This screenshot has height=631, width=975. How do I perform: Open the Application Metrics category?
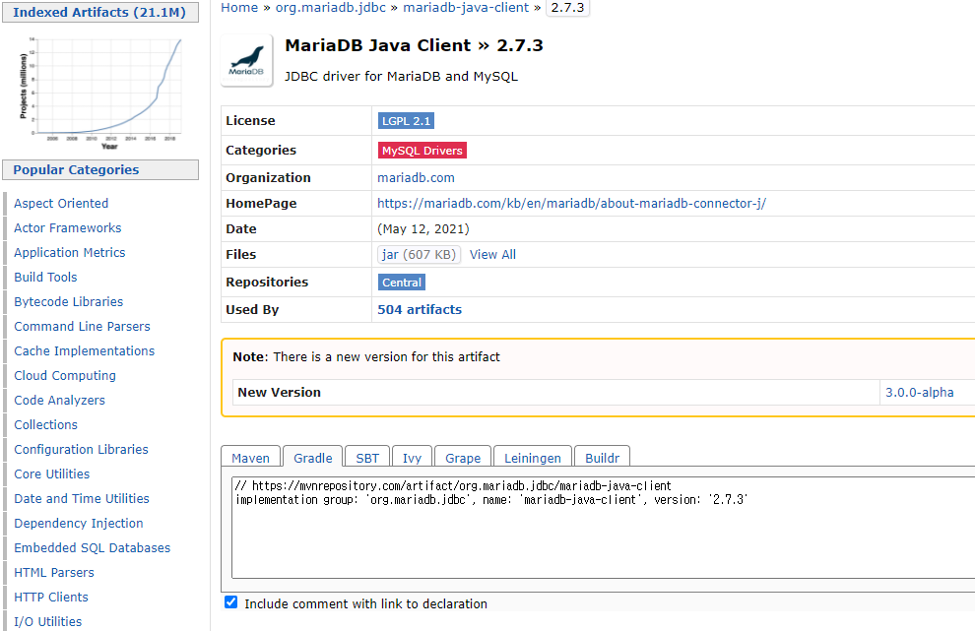point(70,252)
